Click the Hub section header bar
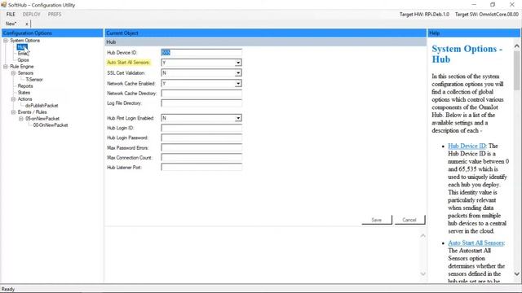 pos(266,42)
